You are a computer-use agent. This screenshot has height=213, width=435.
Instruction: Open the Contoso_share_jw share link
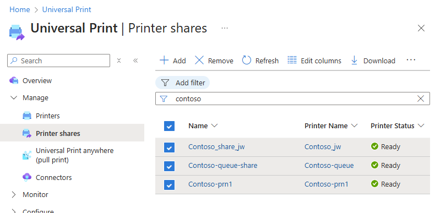click(x=216, y=146)
